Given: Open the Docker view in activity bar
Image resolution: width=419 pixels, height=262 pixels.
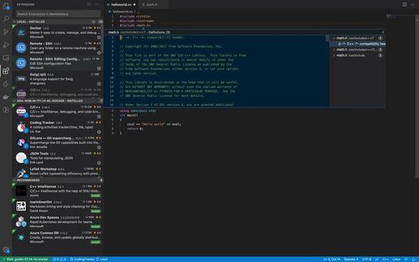Looking at the screenshot, I should coord(6,97).
